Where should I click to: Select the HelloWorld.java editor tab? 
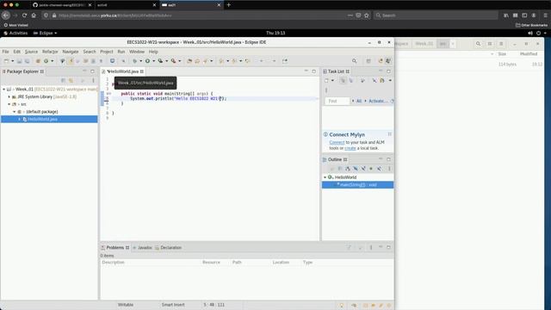tap(122, 71)
